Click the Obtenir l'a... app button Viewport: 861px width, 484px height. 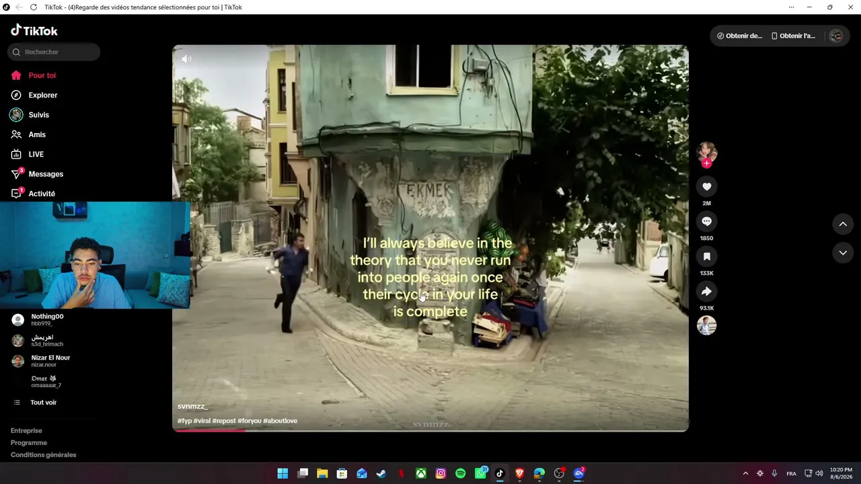tap(794, 36)
